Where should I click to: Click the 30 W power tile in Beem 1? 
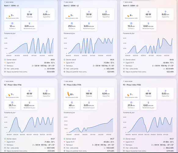pos(29,14)
